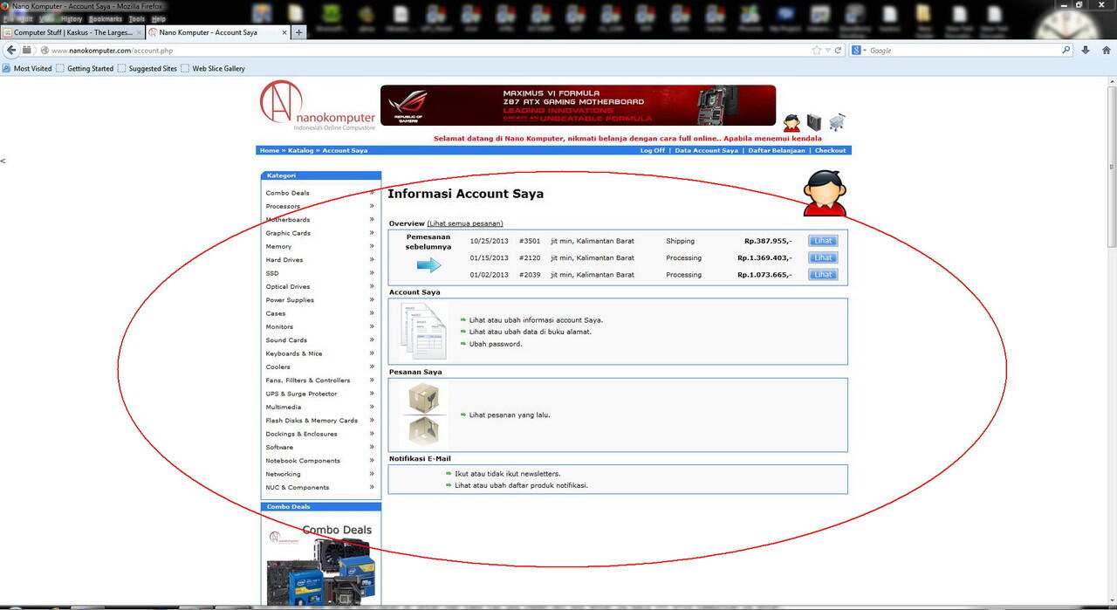This screenshot has height=610, width=1117.
Task: Click Katalog in the breadcrumb
Action: 300,150
